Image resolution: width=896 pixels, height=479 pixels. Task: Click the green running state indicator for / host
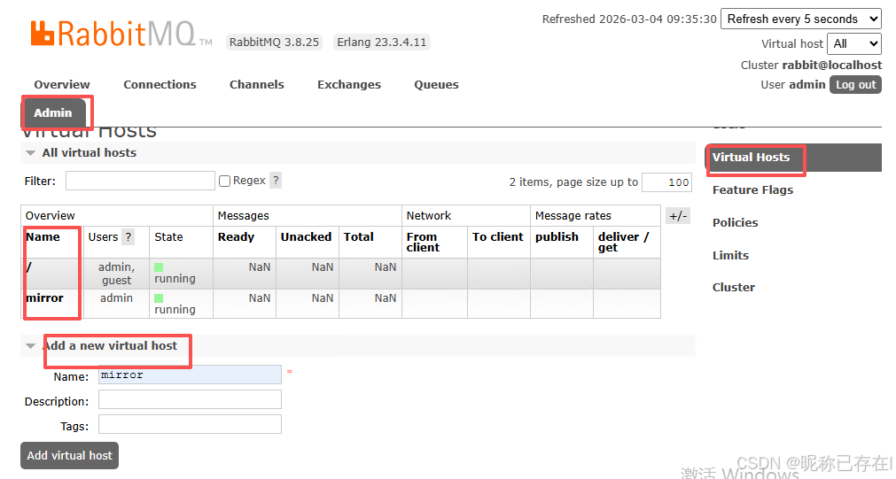(x=159, y=267)
